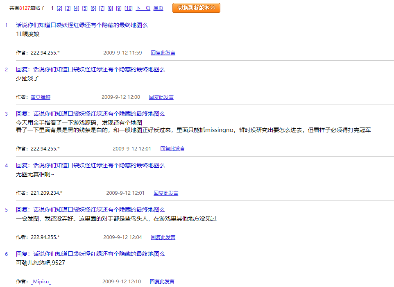
Task: Navigate to page 9 of posts
Action: (x=118, y=8)
